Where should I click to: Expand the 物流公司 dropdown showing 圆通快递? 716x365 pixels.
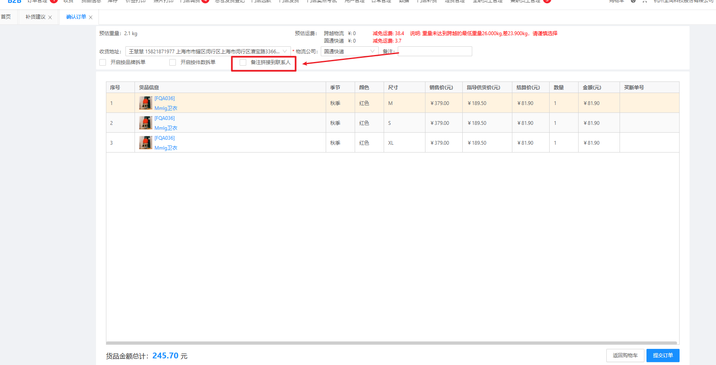(x=349, y=52)
